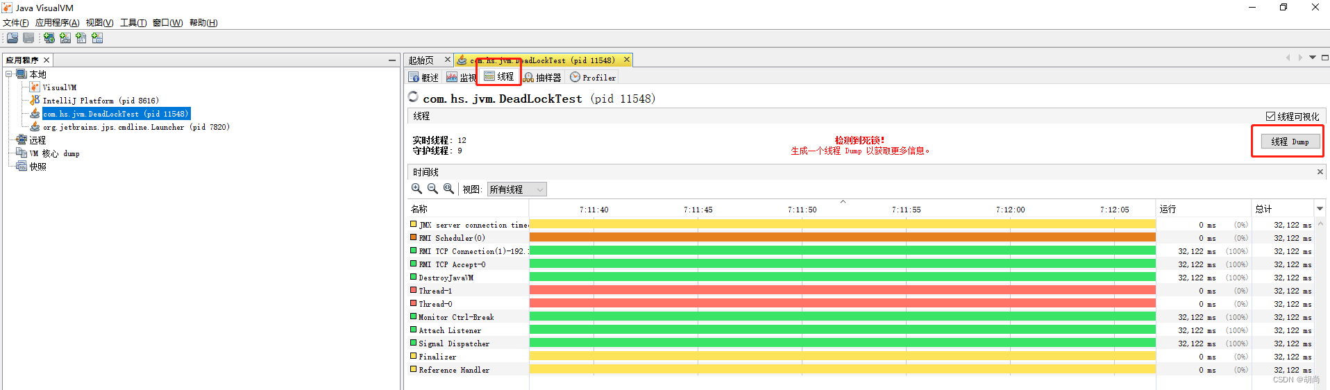Click the Load Snapshot toolbar icon

(12, 38)
